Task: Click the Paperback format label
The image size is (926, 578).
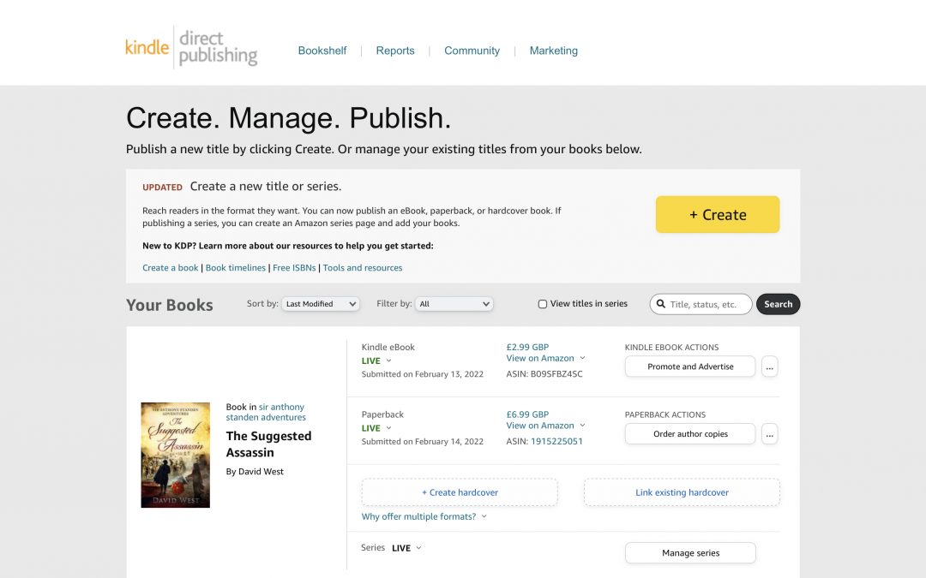Action: pyautogui.click(x=382, y=414)
